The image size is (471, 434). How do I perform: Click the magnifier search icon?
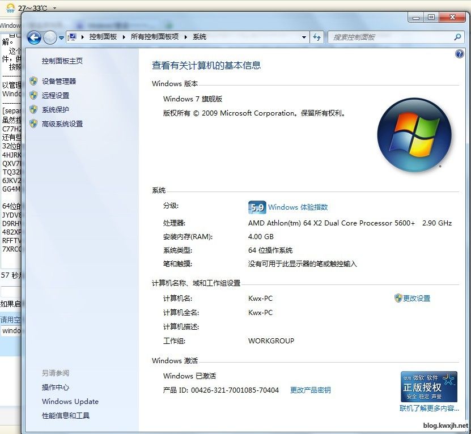(457, 37)
